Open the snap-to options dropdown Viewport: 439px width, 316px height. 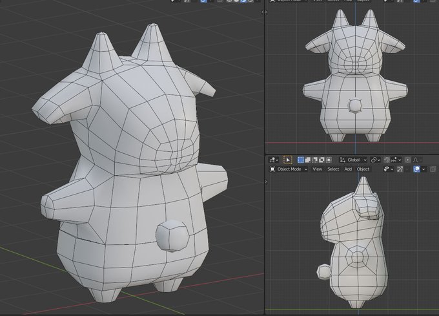[x=396, y=160]
